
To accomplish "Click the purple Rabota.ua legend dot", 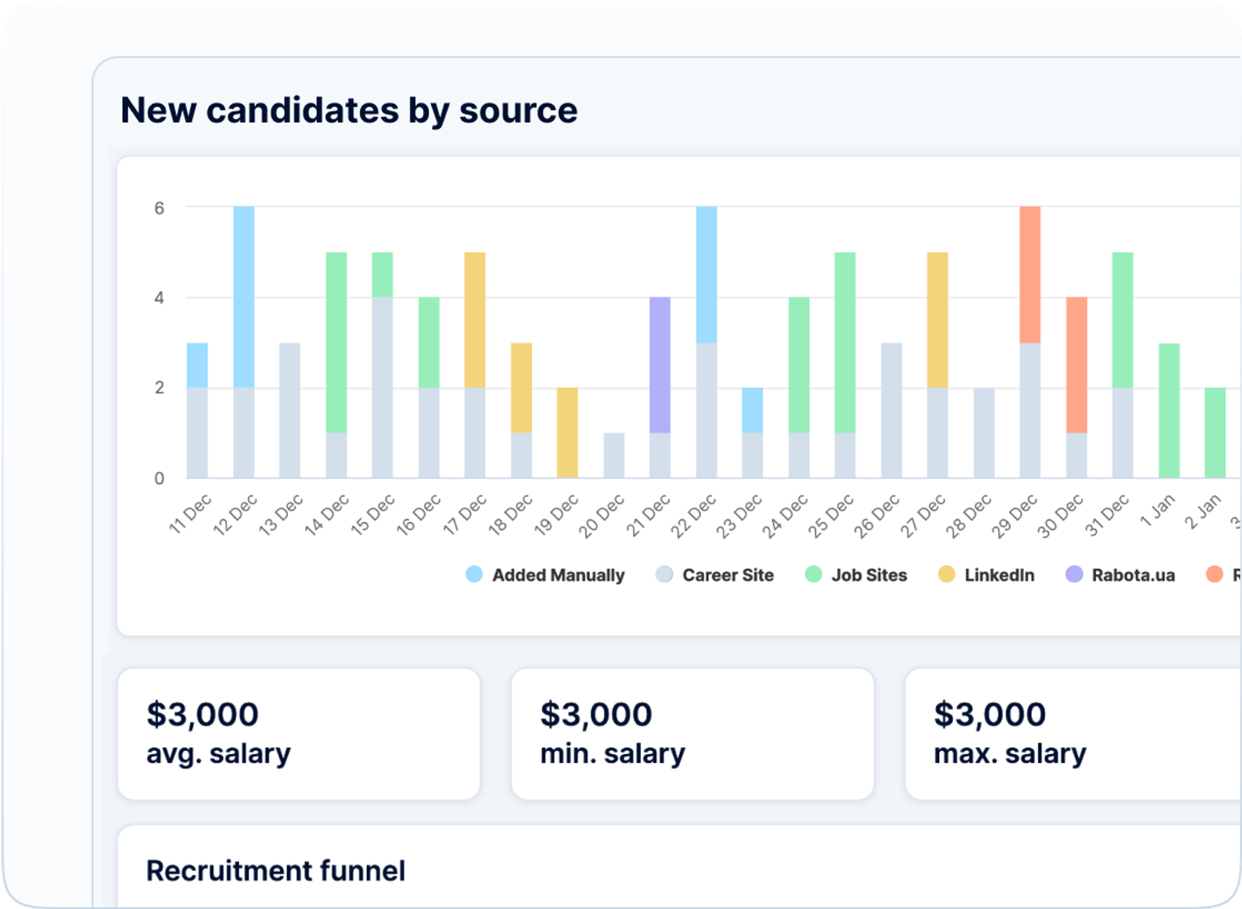I will tap(1074, 574).
